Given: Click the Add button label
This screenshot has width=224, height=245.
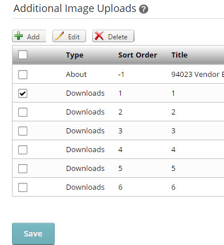Looking at the screenshot, I should pyautogui.click(x=33, y=37).
